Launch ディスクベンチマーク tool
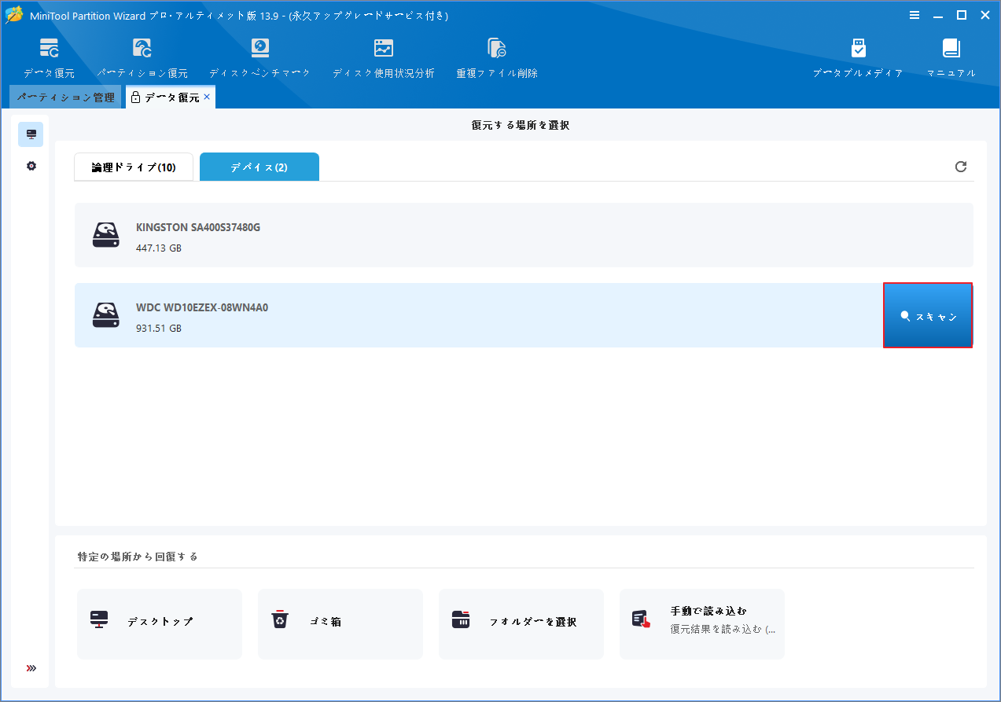Viewport: 1001px width, 702px height. point(259,57)
